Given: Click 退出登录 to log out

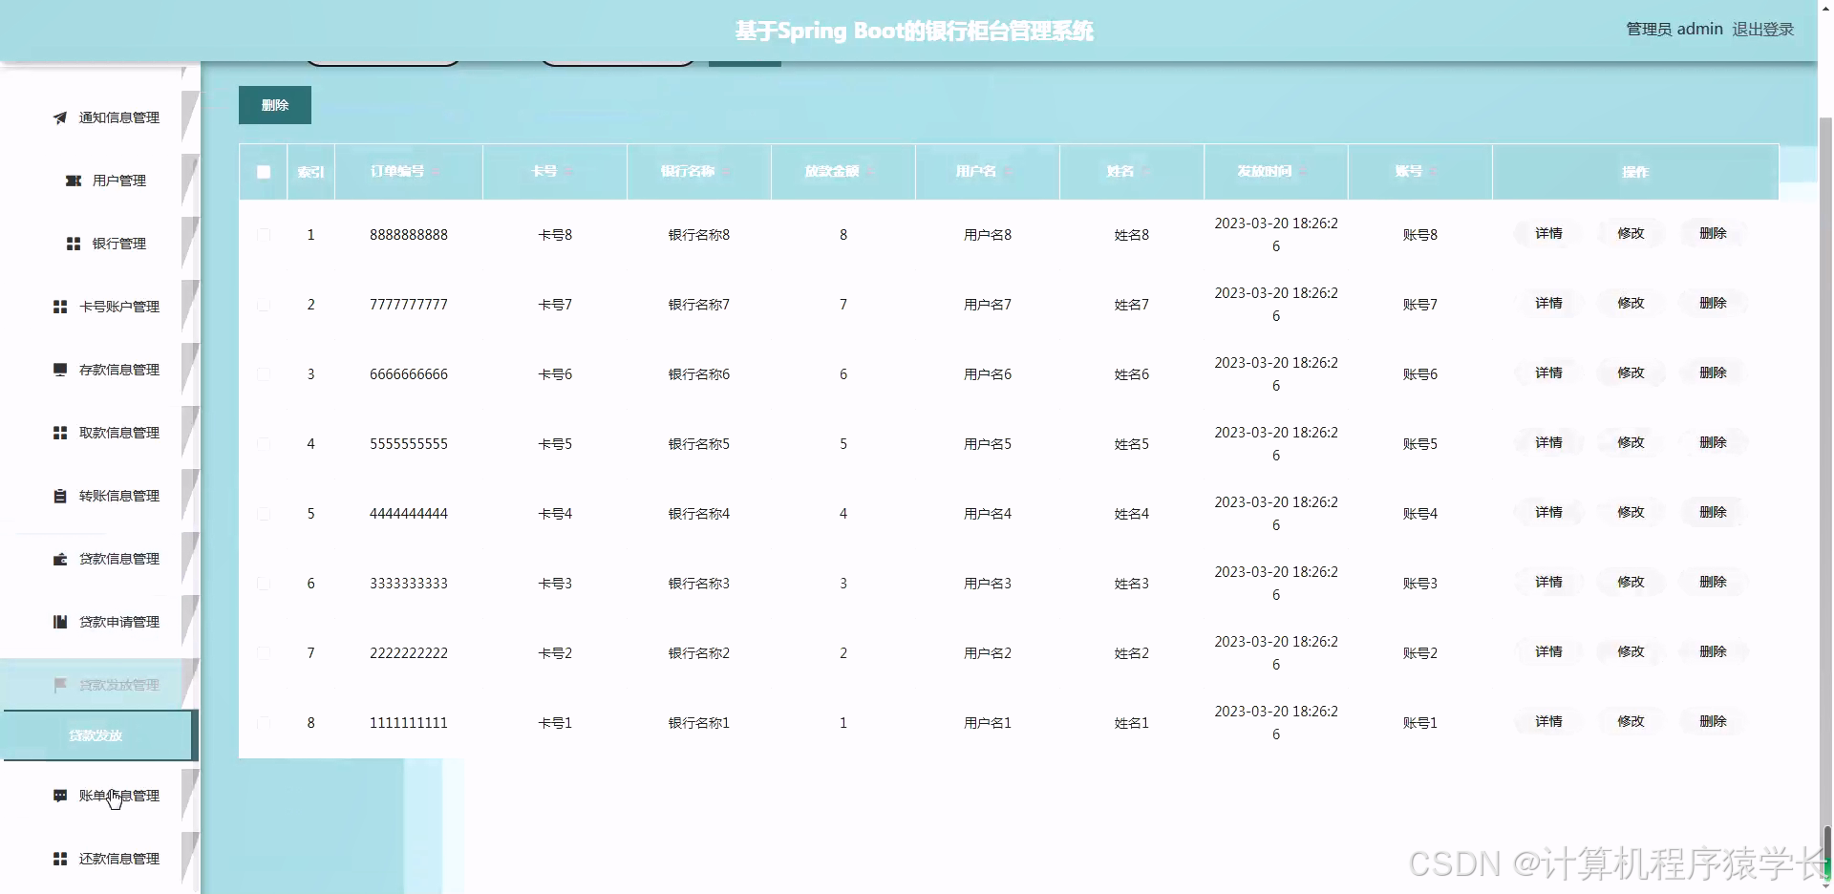Looking at the screenshot, I should (1762, 29).
